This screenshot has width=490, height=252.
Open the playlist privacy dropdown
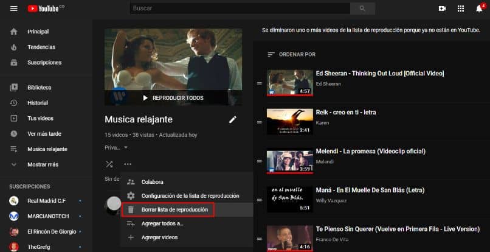tap(116, 147)
